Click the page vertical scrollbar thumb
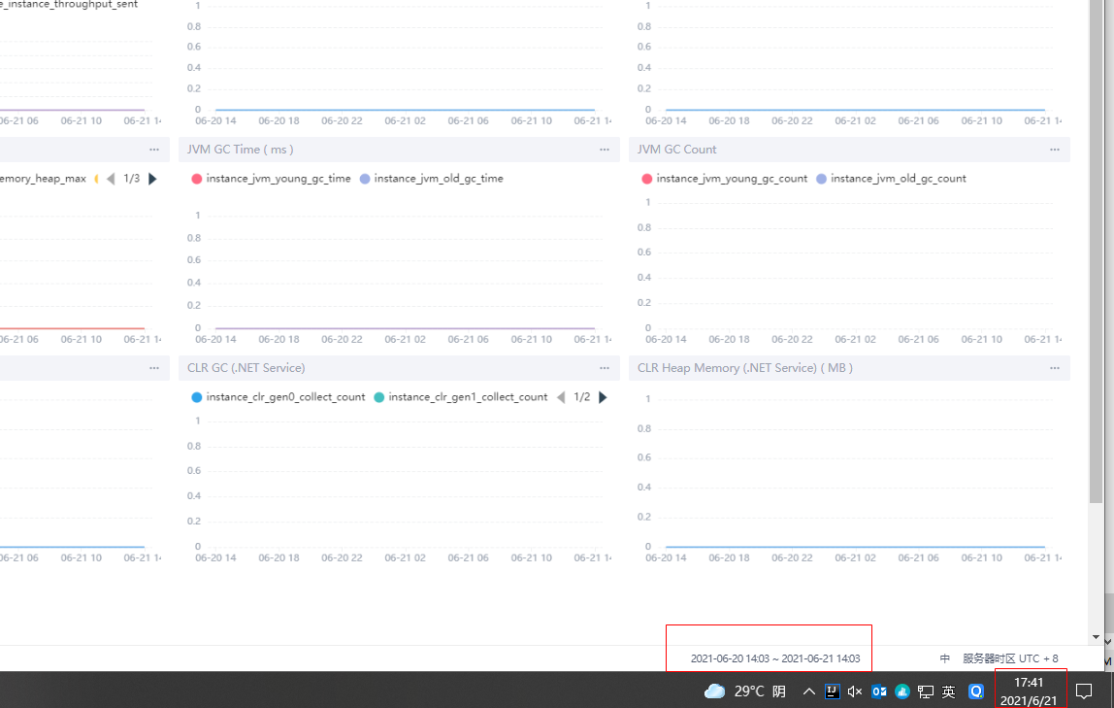1114x708 pixels. [1096, 252]
